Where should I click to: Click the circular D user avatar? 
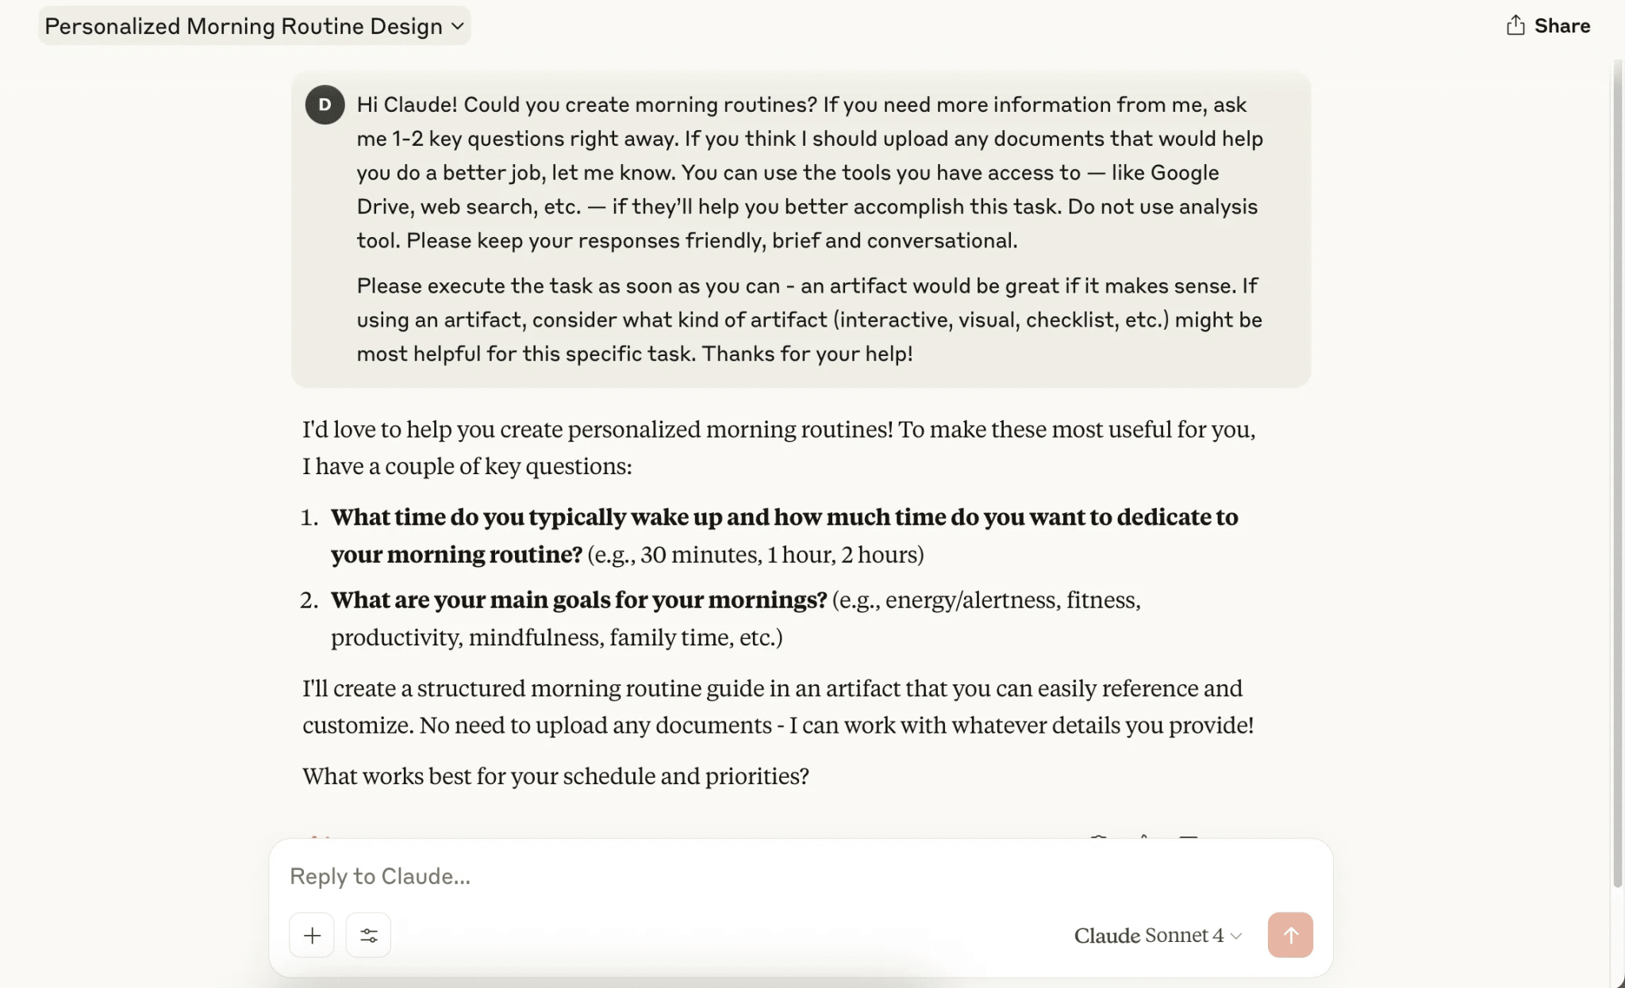point(324,104)
